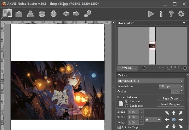Screen dimensions: 189x130
Task: Click the Height 3.00 field
Action: tap(134, 122)
